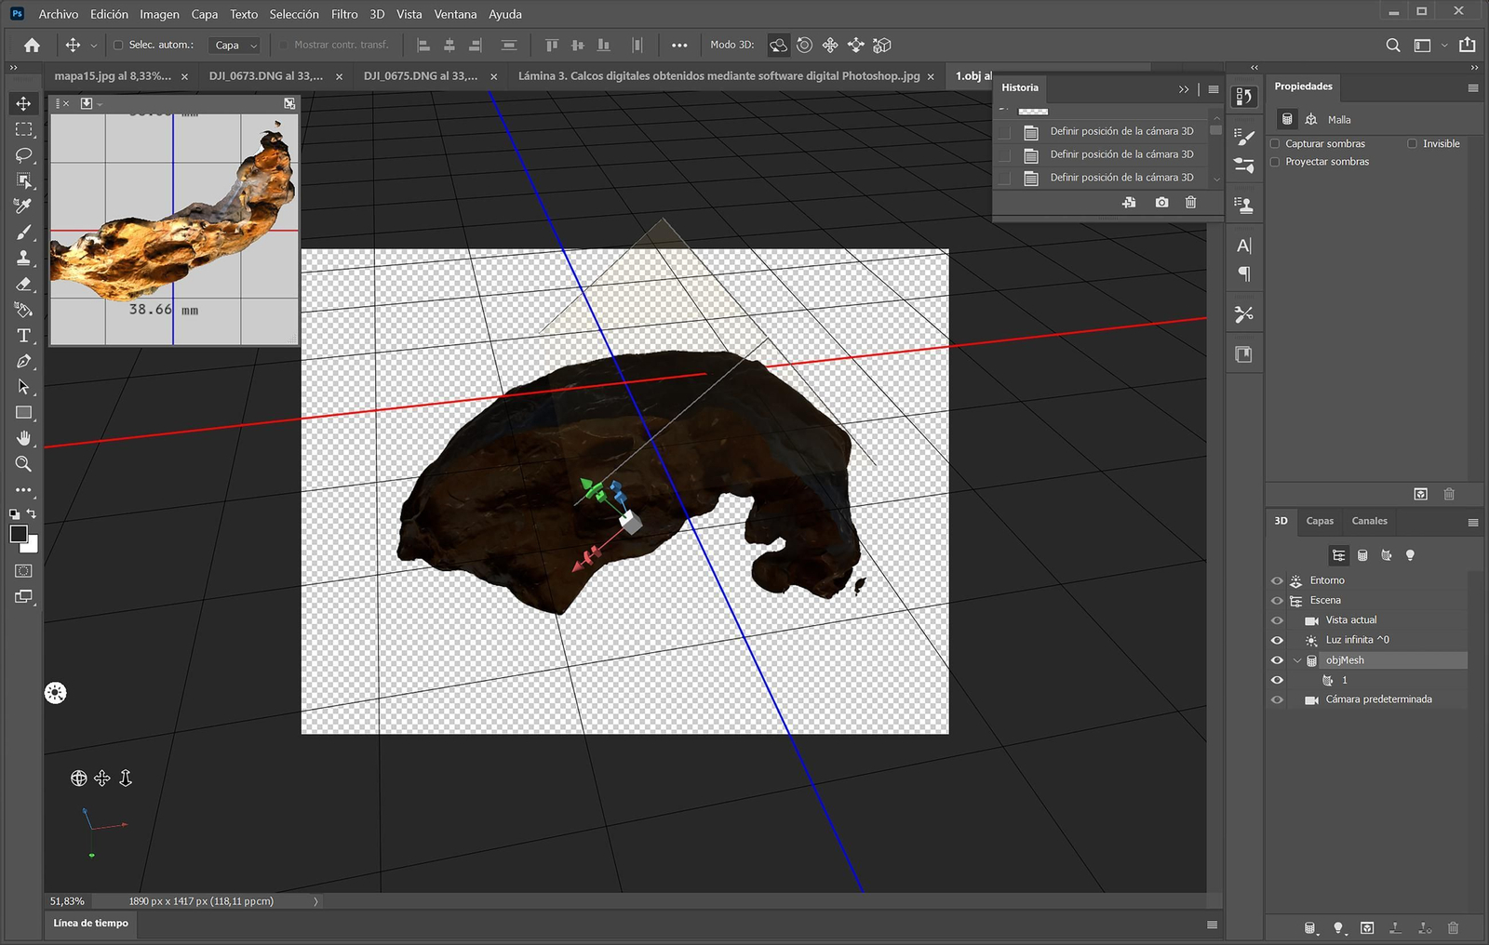Enable Proyectar sombras checkbox
Screen dimensions: 1489x945
1275,162
